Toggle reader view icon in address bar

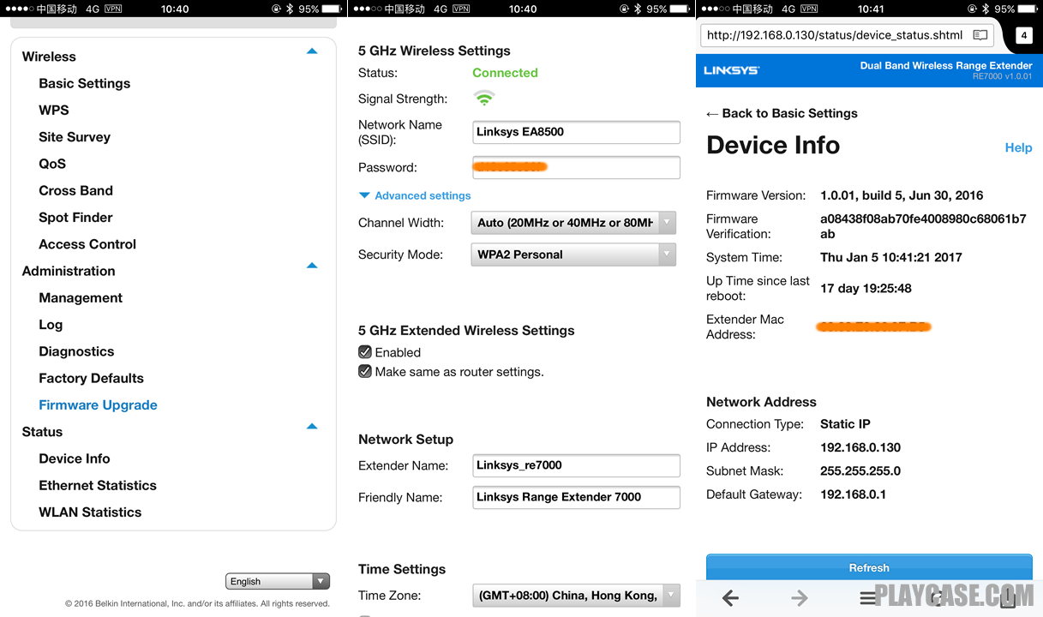(980, 35)
